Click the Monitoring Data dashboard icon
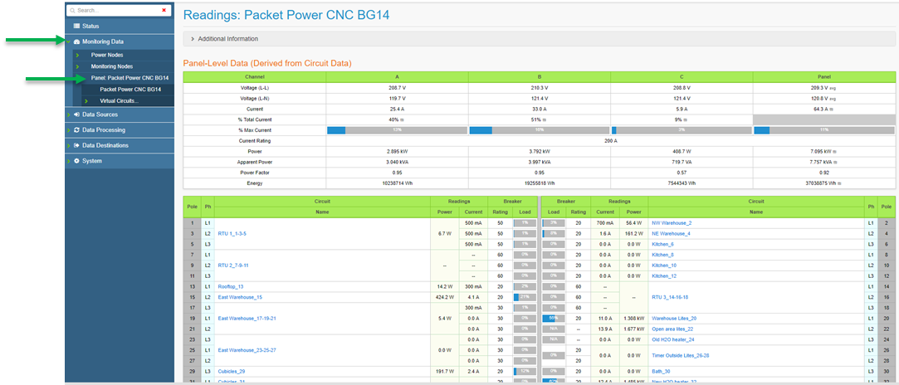This screenshot has height=385, width=899. click(76, 41)
